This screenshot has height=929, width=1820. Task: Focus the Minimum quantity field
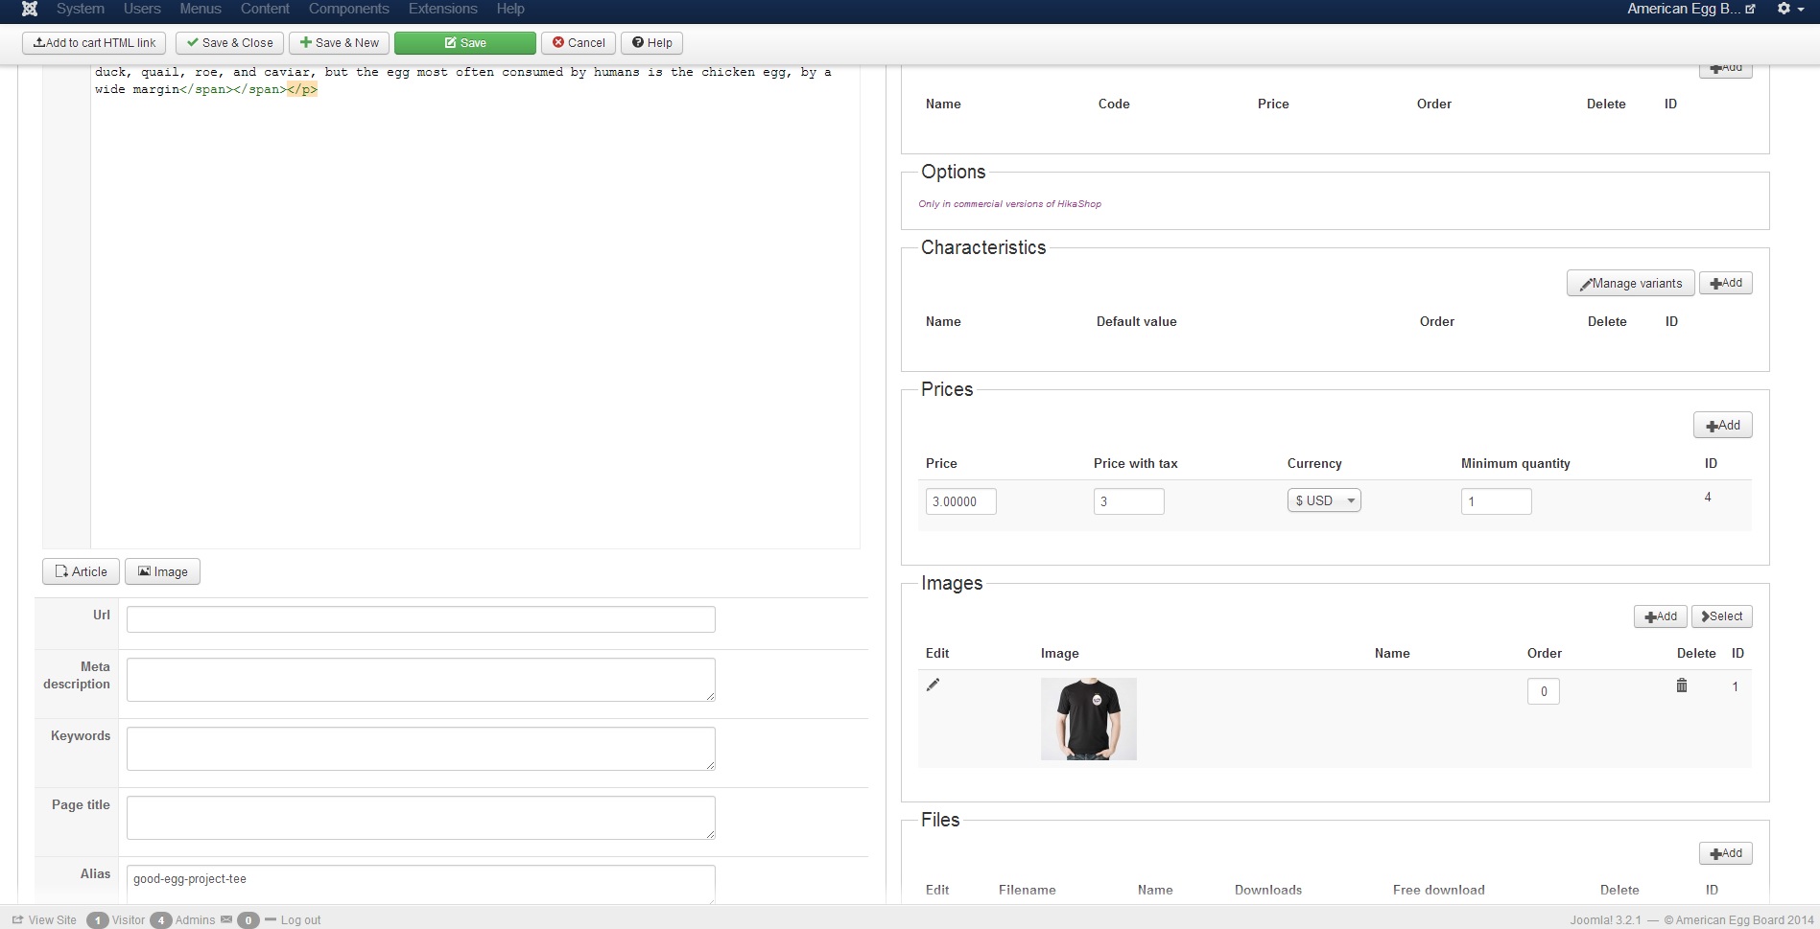1497,501
